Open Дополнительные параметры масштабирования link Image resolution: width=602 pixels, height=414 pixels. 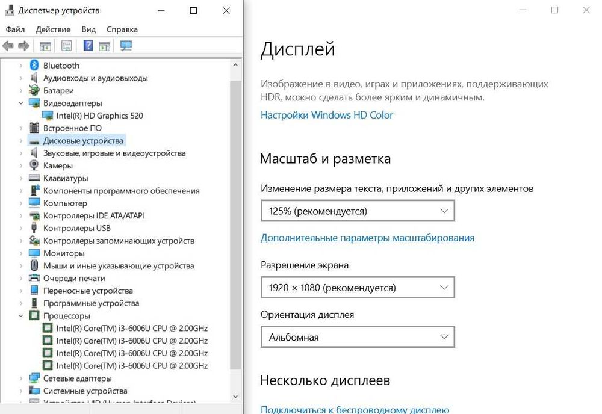[367, 238]
